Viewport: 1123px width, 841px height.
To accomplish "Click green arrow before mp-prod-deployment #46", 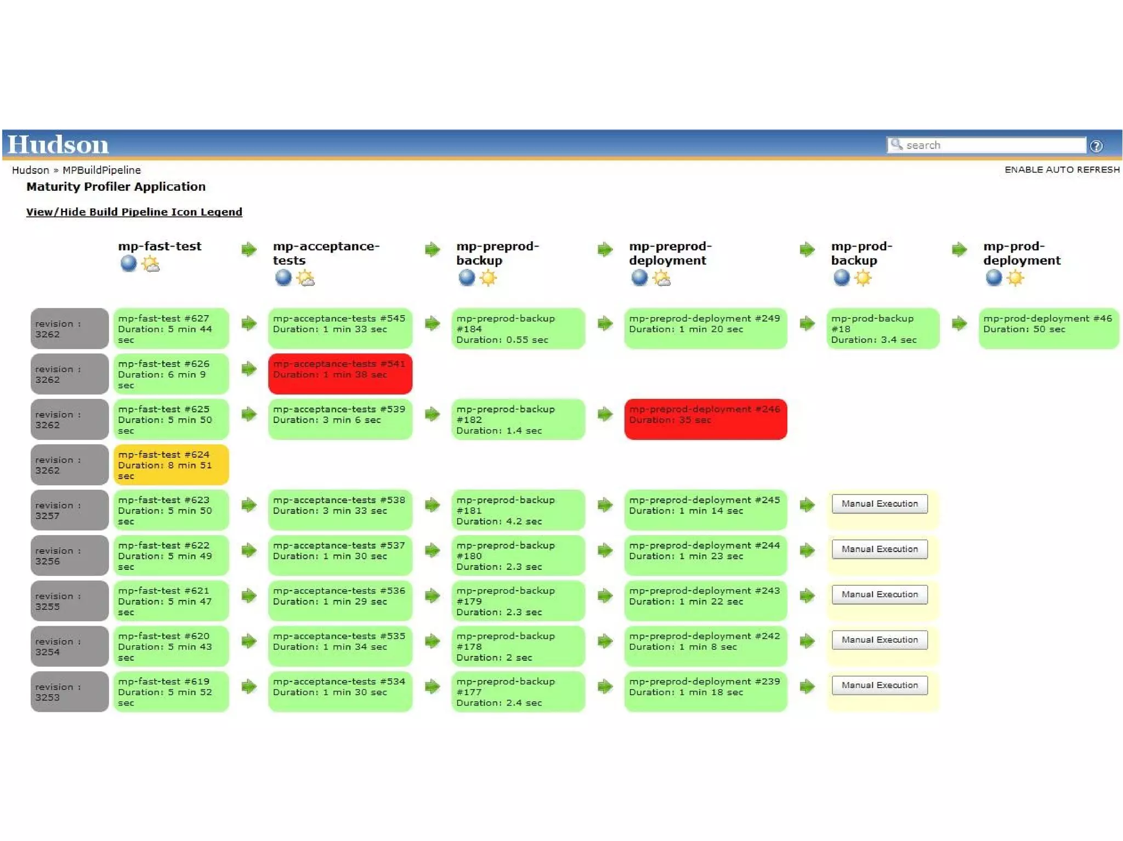I will (959, 323).
